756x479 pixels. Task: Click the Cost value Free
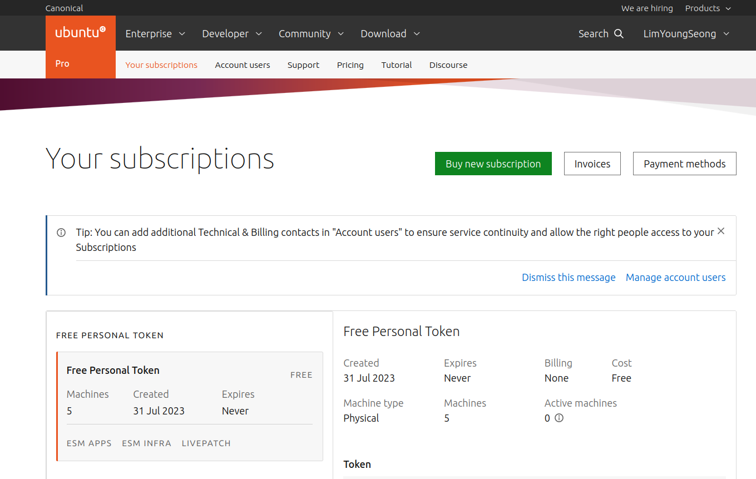pyautogui.click(x=621, y=378)
